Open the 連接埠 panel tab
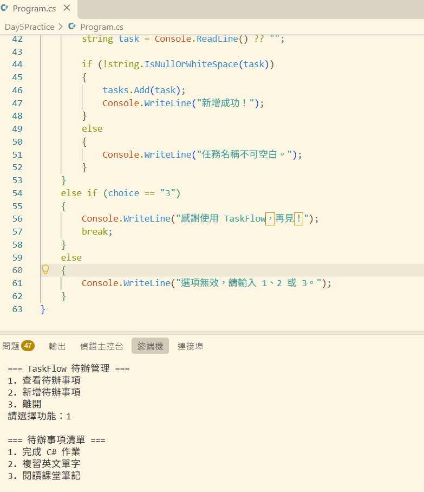 point(190,346)
